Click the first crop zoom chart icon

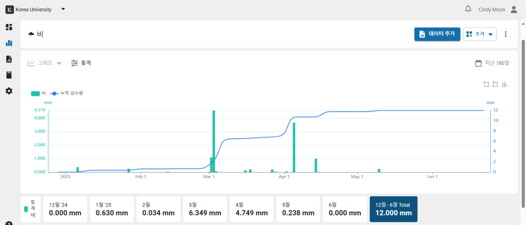point(486,84)
